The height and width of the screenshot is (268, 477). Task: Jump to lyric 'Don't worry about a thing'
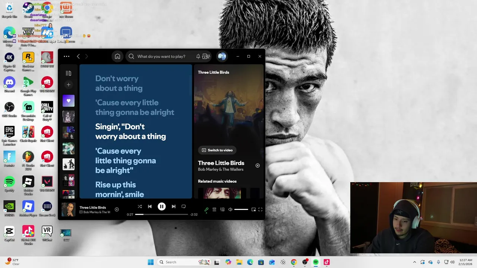point(119,83)
